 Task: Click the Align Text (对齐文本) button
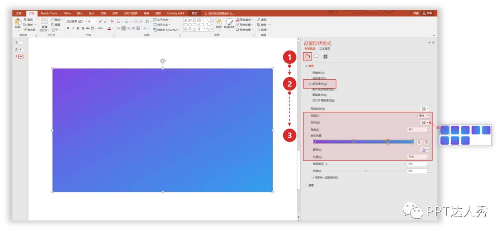coord(162,25)
